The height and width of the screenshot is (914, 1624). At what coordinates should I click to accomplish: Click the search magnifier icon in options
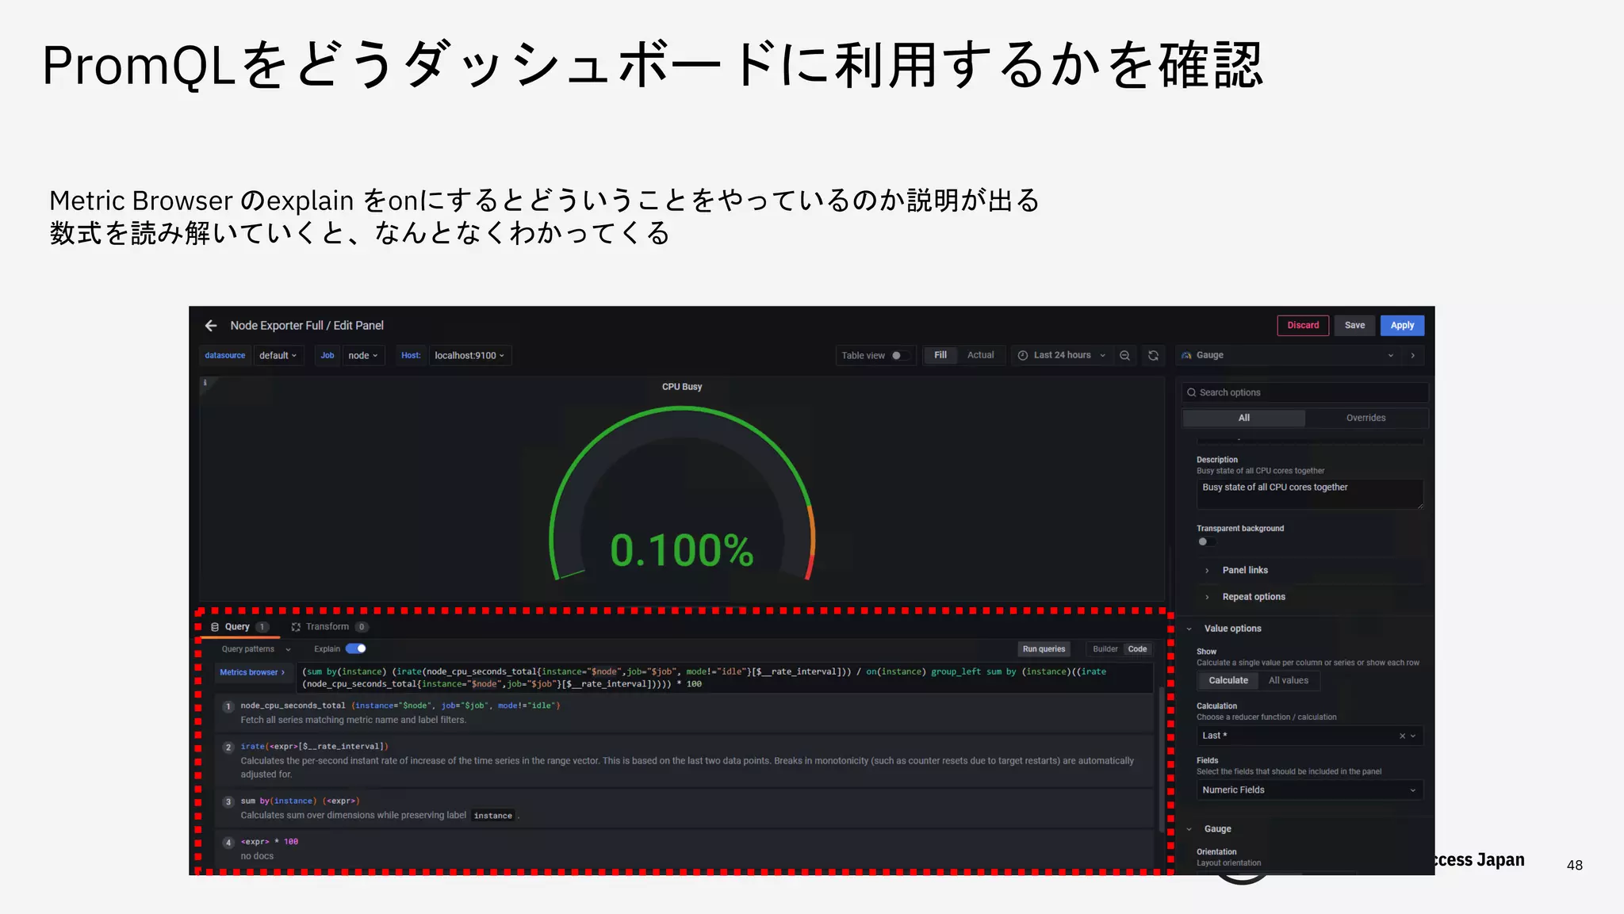point(1191,393)
